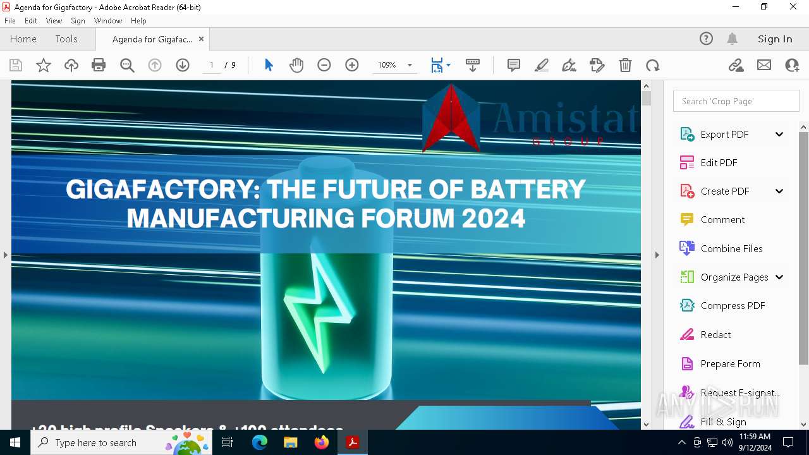
Task: Expand the Export PDF options
Action: pos(779,134)
